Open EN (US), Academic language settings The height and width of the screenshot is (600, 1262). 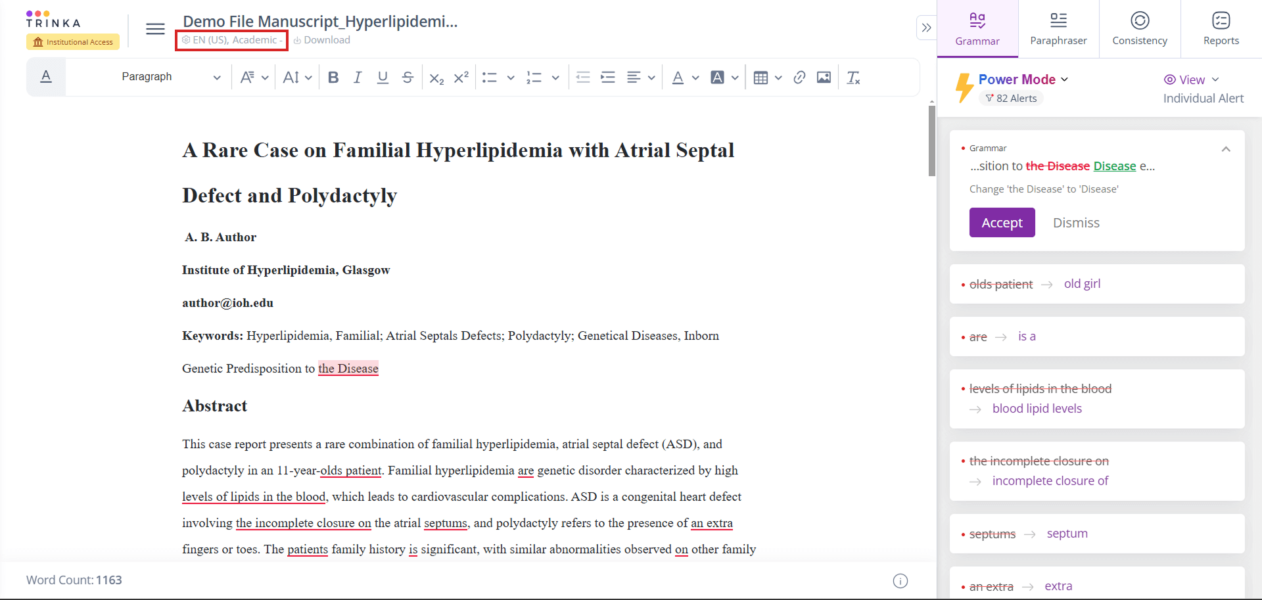pyautogui.click(x=231, y=40)
